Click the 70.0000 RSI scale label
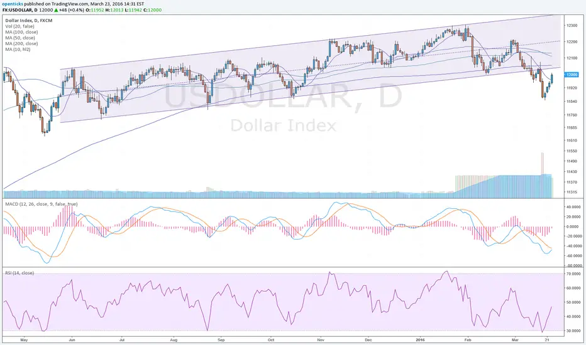 pos(573,273)
